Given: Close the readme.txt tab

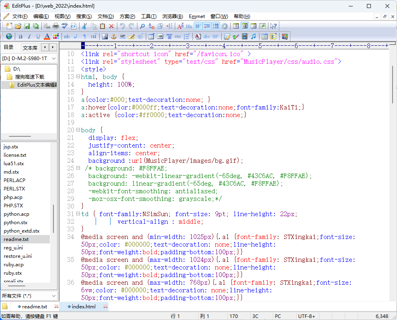Looking at the screenshot, I should [57, 306].
